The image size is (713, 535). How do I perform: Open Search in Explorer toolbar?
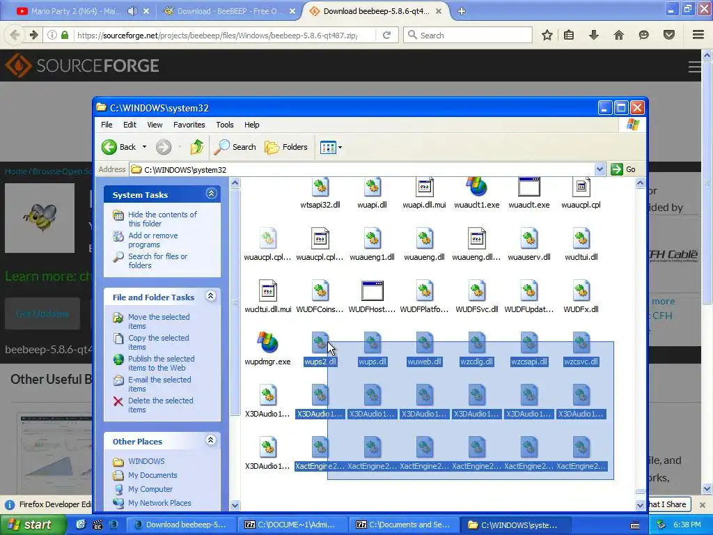(x=235, y=147)
